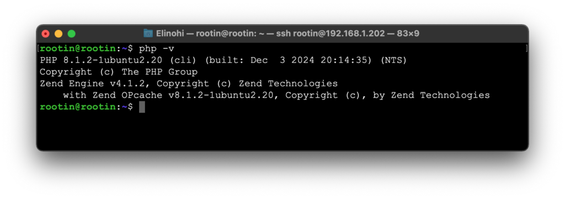The height and width of the screenshot is (199, 565).
Task: Click the right bracket mark at line end
Action: pos(526,48)
